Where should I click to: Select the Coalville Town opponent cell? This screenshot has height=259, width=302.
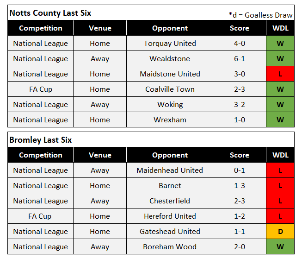pyautogui.click(x=170, y=89)
